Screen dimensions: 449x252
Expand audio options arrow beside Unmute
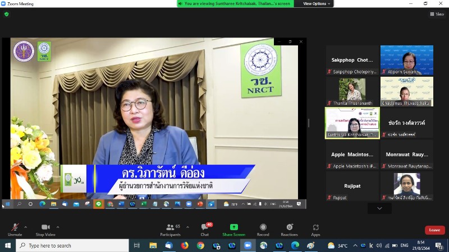[26, 227]
